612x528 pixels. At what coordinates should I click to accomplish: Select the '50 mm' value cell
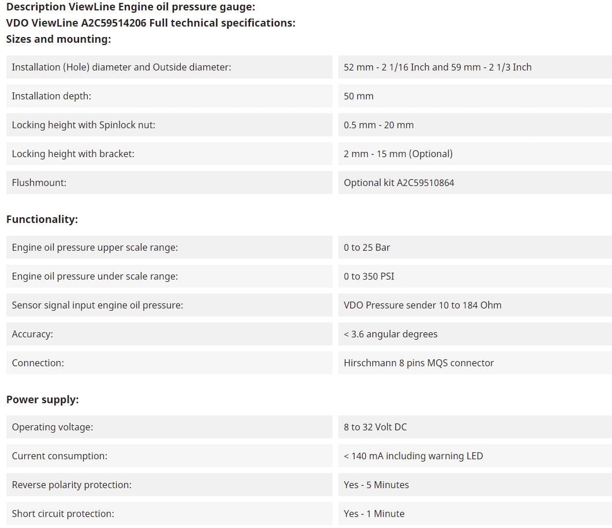pyautogui.click(x=359, y=96)
